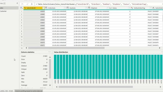
Task: Click the Unique statistic label
Action: pyautogui.click(x=24, y=69)
